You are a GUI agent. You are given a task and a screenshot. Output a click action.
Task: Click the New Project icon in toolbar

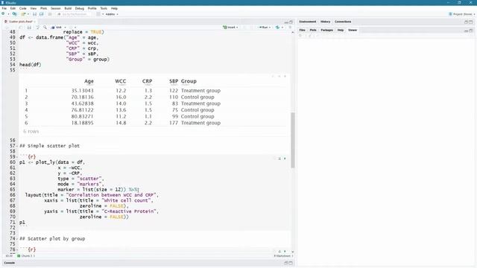pyautogui.click(x=14, y=14)
